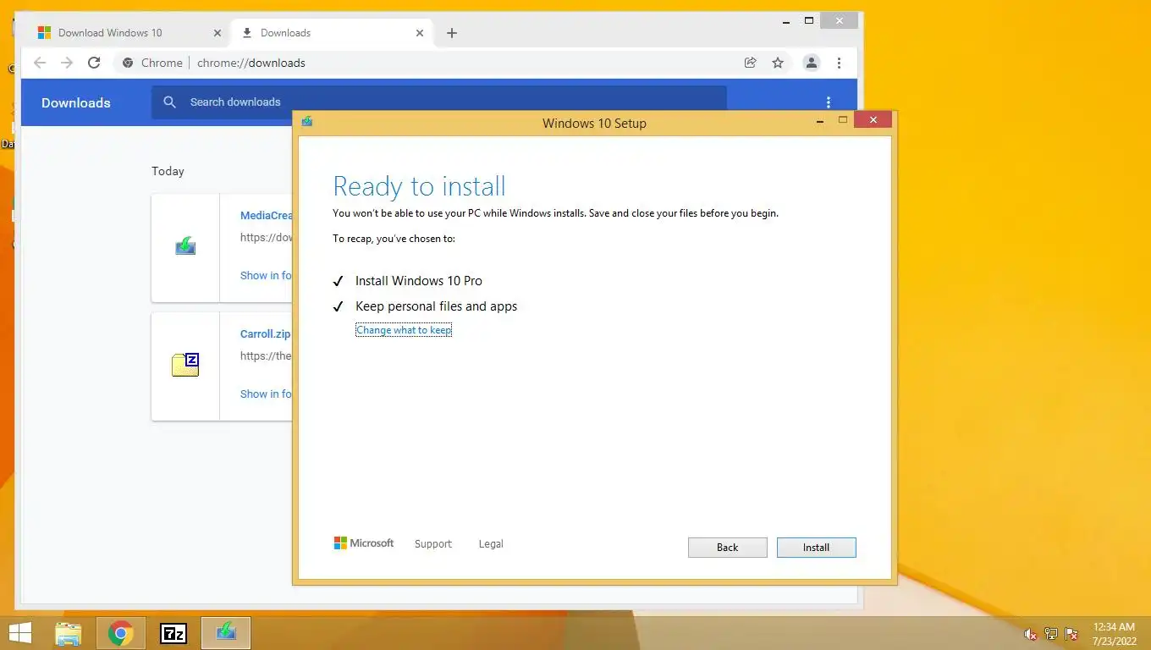The width and height of the screenshot is (1151, 650).
Task: Switch to Chrome from the taskbar
Action: coord(121,633)
